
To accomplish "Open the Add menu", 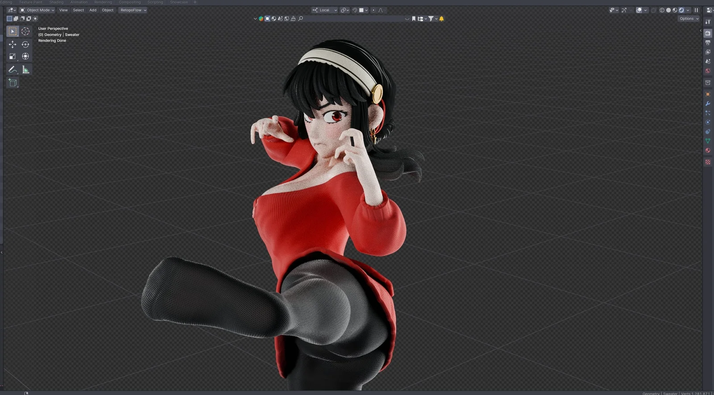I will tap(93, 10).
